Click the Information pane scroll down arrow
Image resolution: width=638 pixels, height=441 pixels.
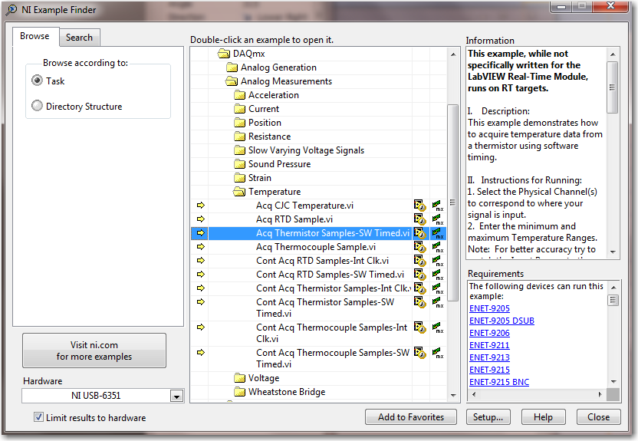[x=613, y=252]
